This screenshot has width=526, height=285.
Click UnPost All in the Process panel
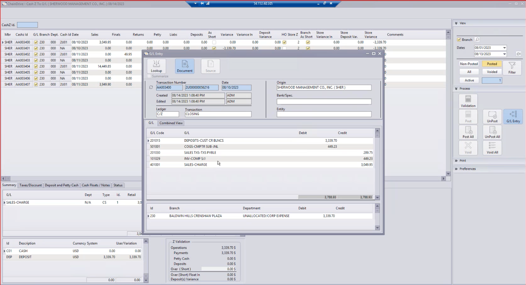(x=492, y=132)
